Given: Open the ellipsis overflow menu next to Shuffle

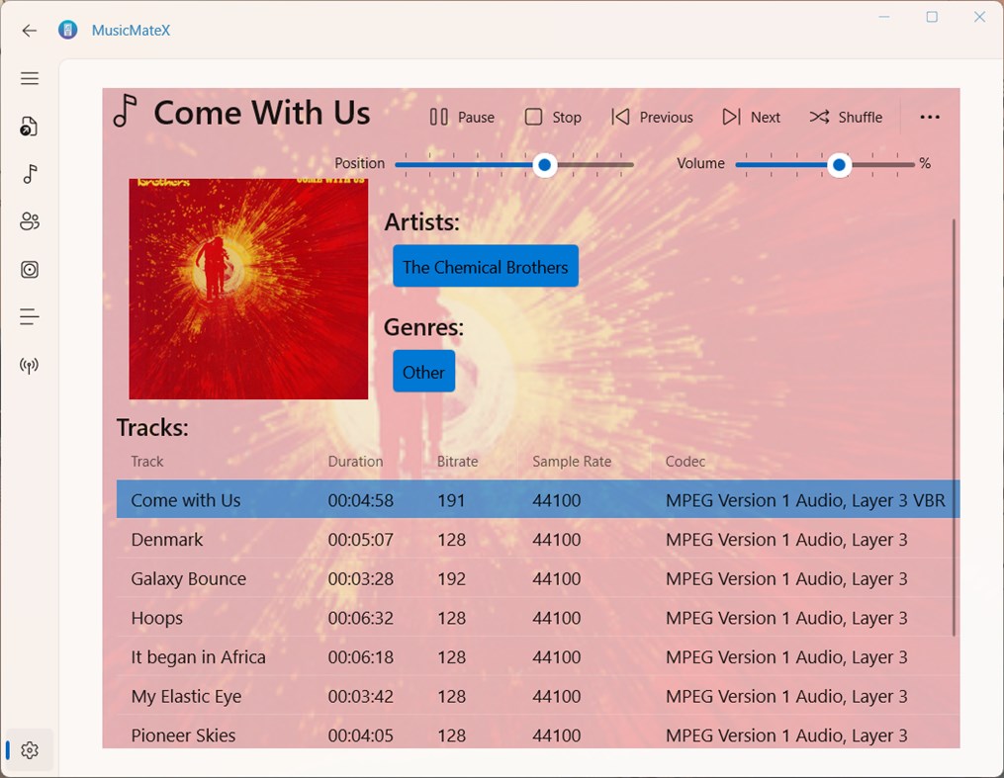Looking at the screenshot, I should (929, 117).
